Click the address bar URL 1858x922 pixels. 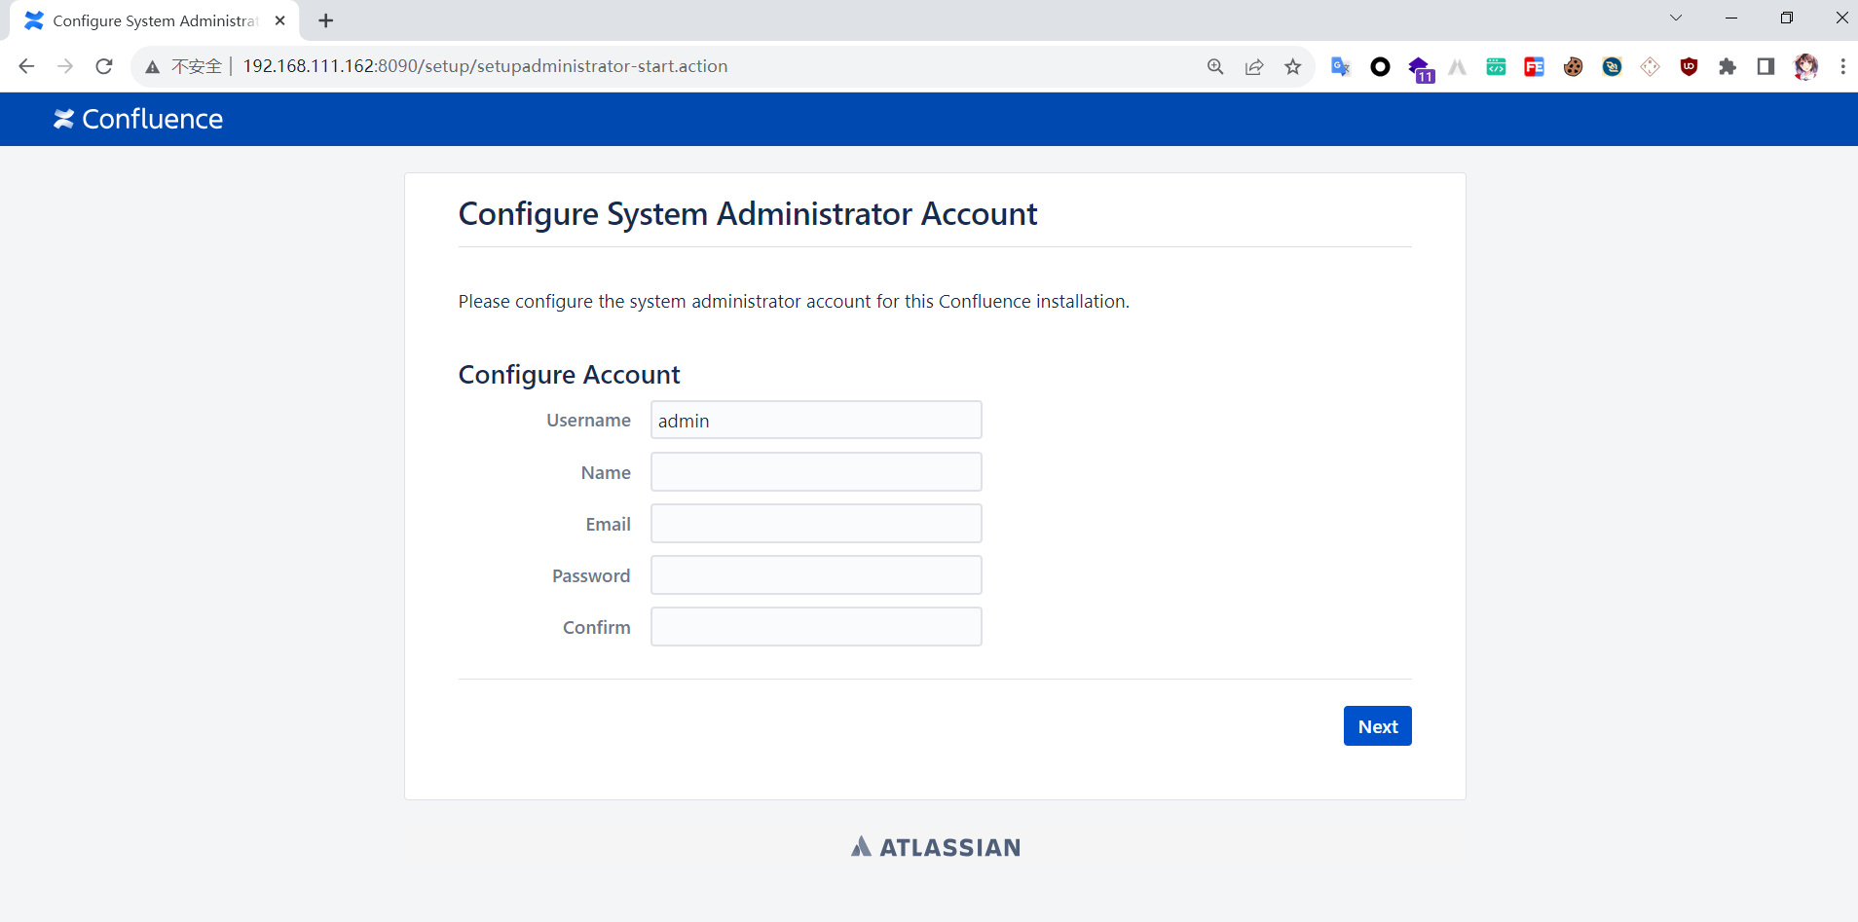pos(485,66)
